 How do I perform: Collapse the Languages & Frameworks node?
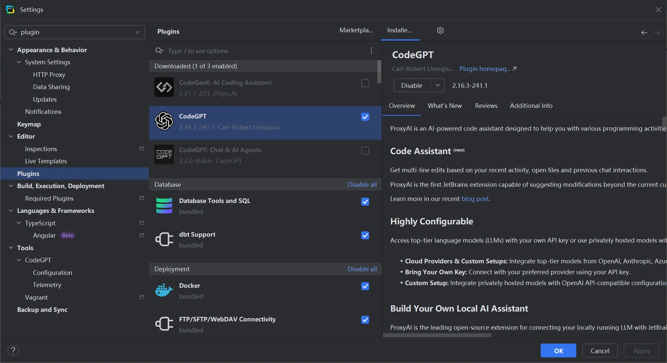click(11, 211)
